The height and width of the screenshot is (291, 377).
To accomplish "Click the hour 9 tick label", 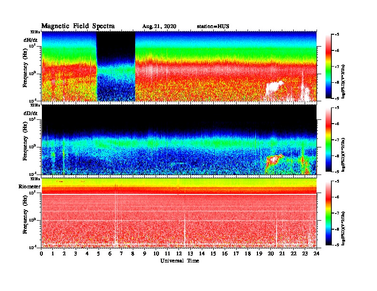I will [145, 253].
